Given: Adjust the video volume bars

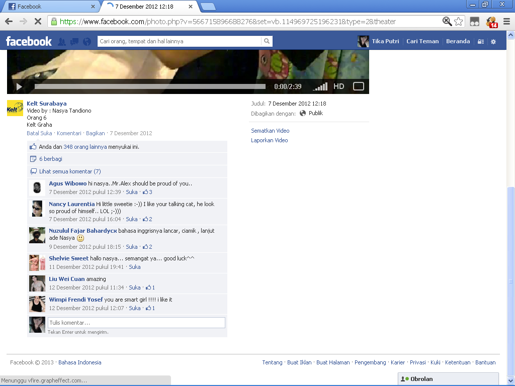Looking at the screenshot, I should (320, 86).
